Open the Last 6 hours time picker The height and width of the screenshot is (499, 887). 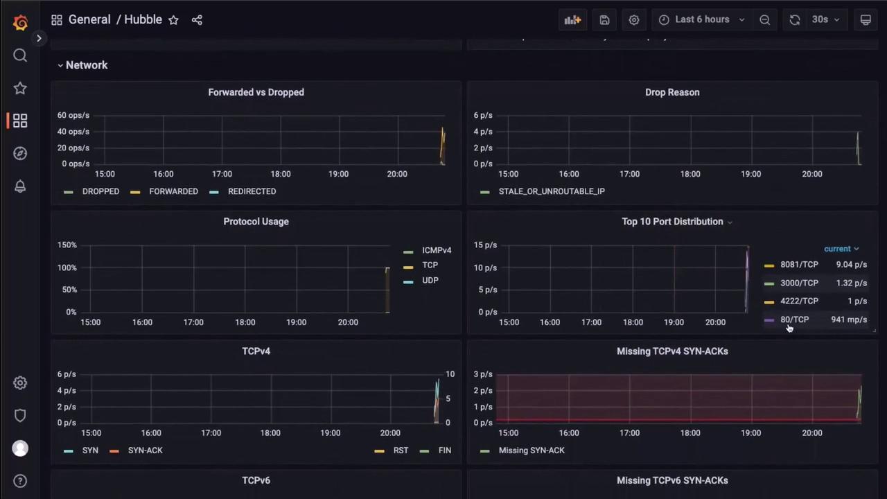point(702,20)
